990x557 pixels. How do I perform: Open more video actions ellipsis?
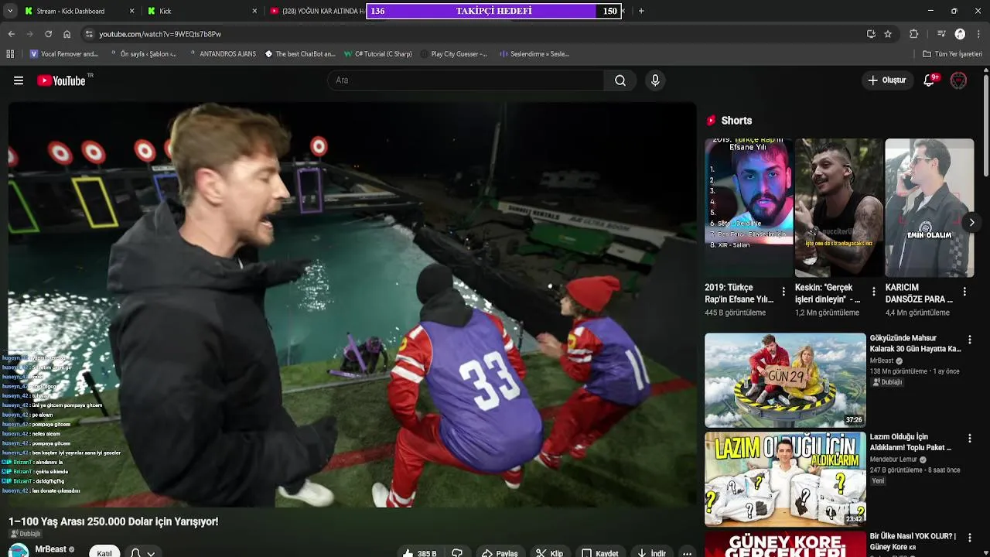[x=687, y=553]
